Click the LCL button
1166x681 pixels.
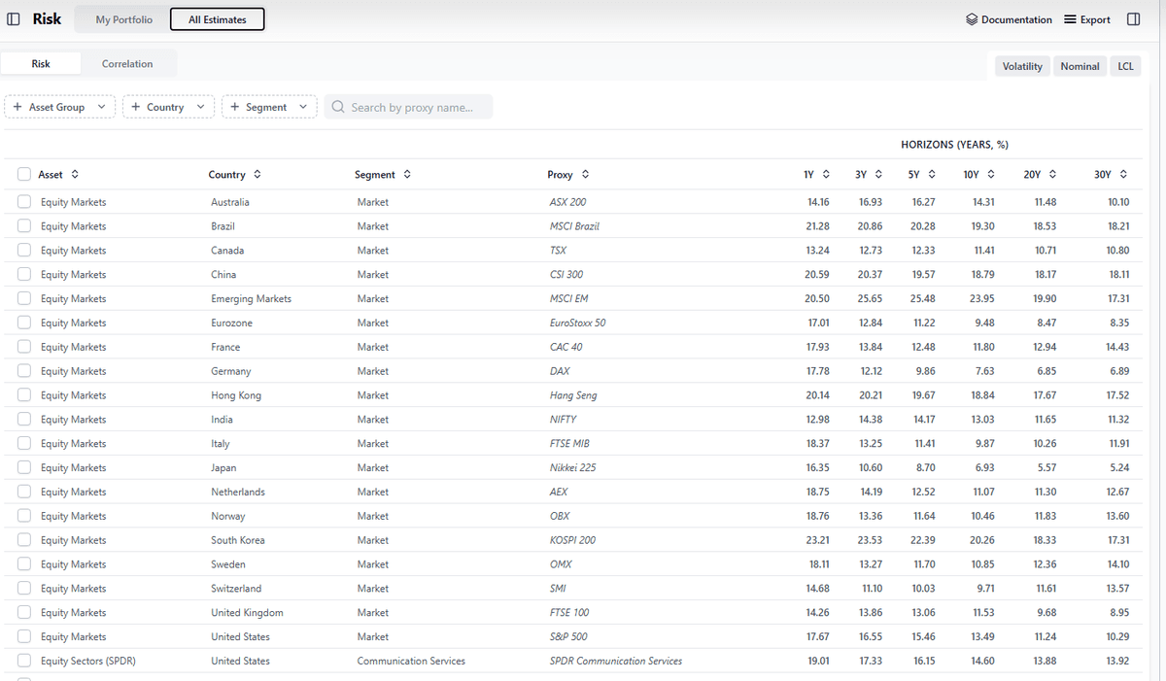click(1125, 66)
